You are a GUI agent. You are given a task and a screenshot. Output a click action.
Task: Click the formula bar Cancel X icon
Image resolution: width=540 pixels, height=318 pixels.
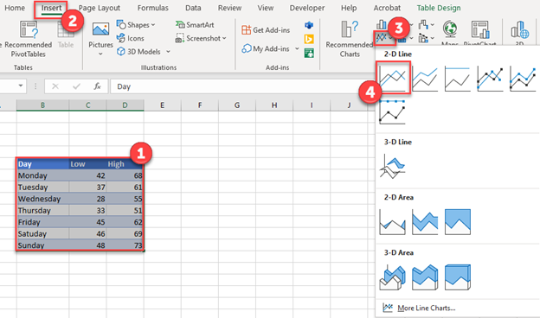55,86
